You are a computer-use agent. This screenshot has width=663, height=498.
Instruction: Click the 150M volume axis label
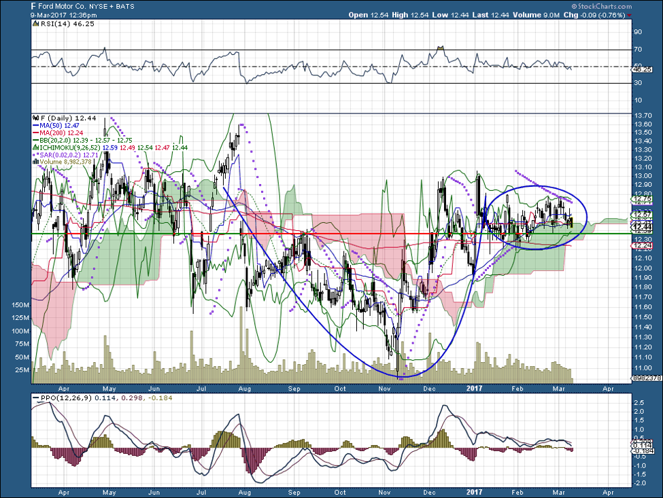pos(20,305)
